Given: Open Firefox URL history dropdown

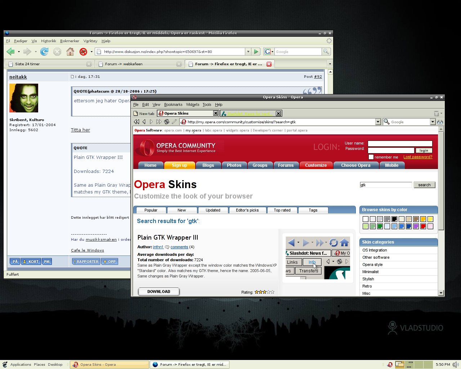Looking at the screenshot, I should [248, 52].
